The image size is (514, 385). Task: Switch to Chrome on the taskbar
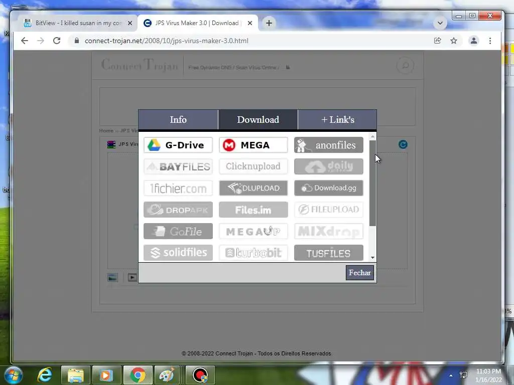tap(138, 375)
